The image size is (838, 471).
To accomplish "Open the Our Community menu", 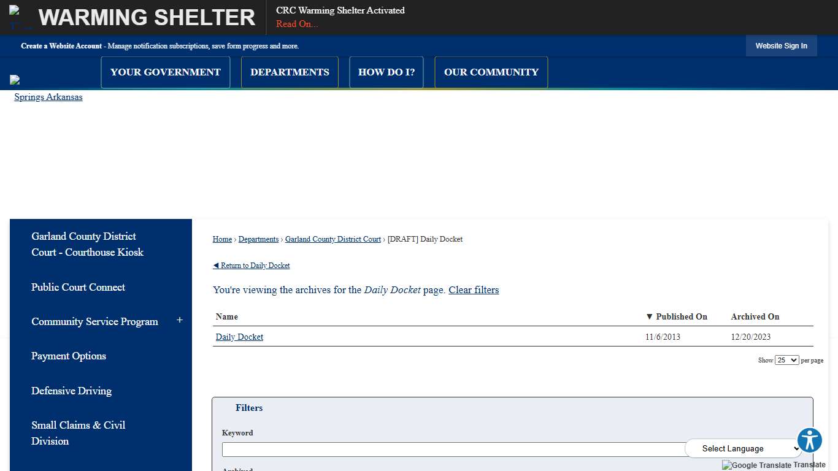I will point(491,72).
